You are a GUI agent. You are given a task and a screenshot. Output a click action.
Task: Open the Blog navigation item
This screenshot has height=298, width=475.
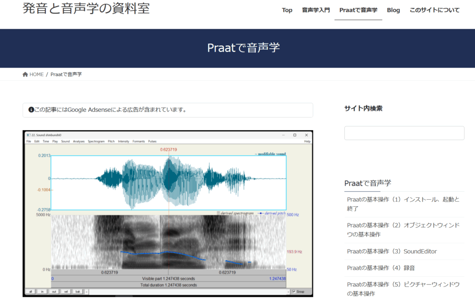[393, 10]
